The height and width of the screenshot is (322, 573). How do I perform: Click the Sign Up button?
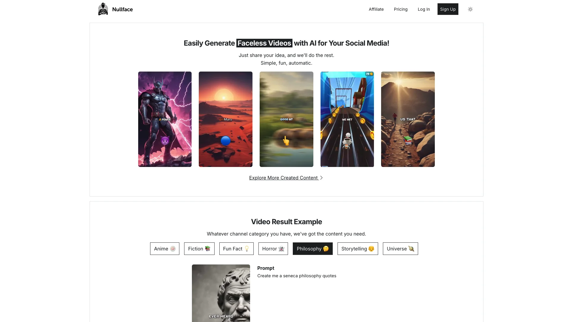tap(448, 9)
